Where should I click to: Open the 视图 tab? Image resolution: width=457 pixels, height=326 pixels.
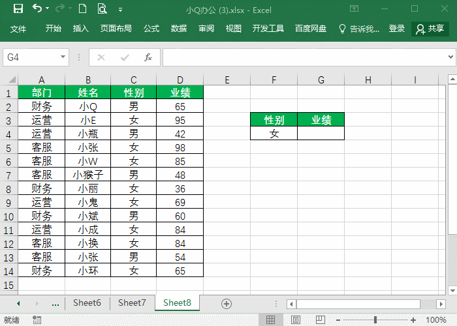pyautogui.click(x=234, y=28)
